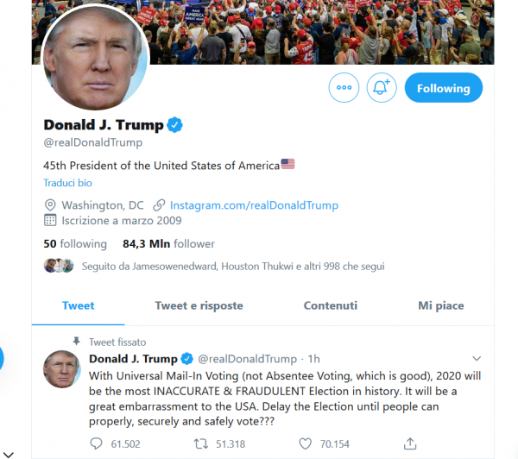Click the small avatar beside pinned tweet
Screen dimensions: 518x459
click(62, 369)
